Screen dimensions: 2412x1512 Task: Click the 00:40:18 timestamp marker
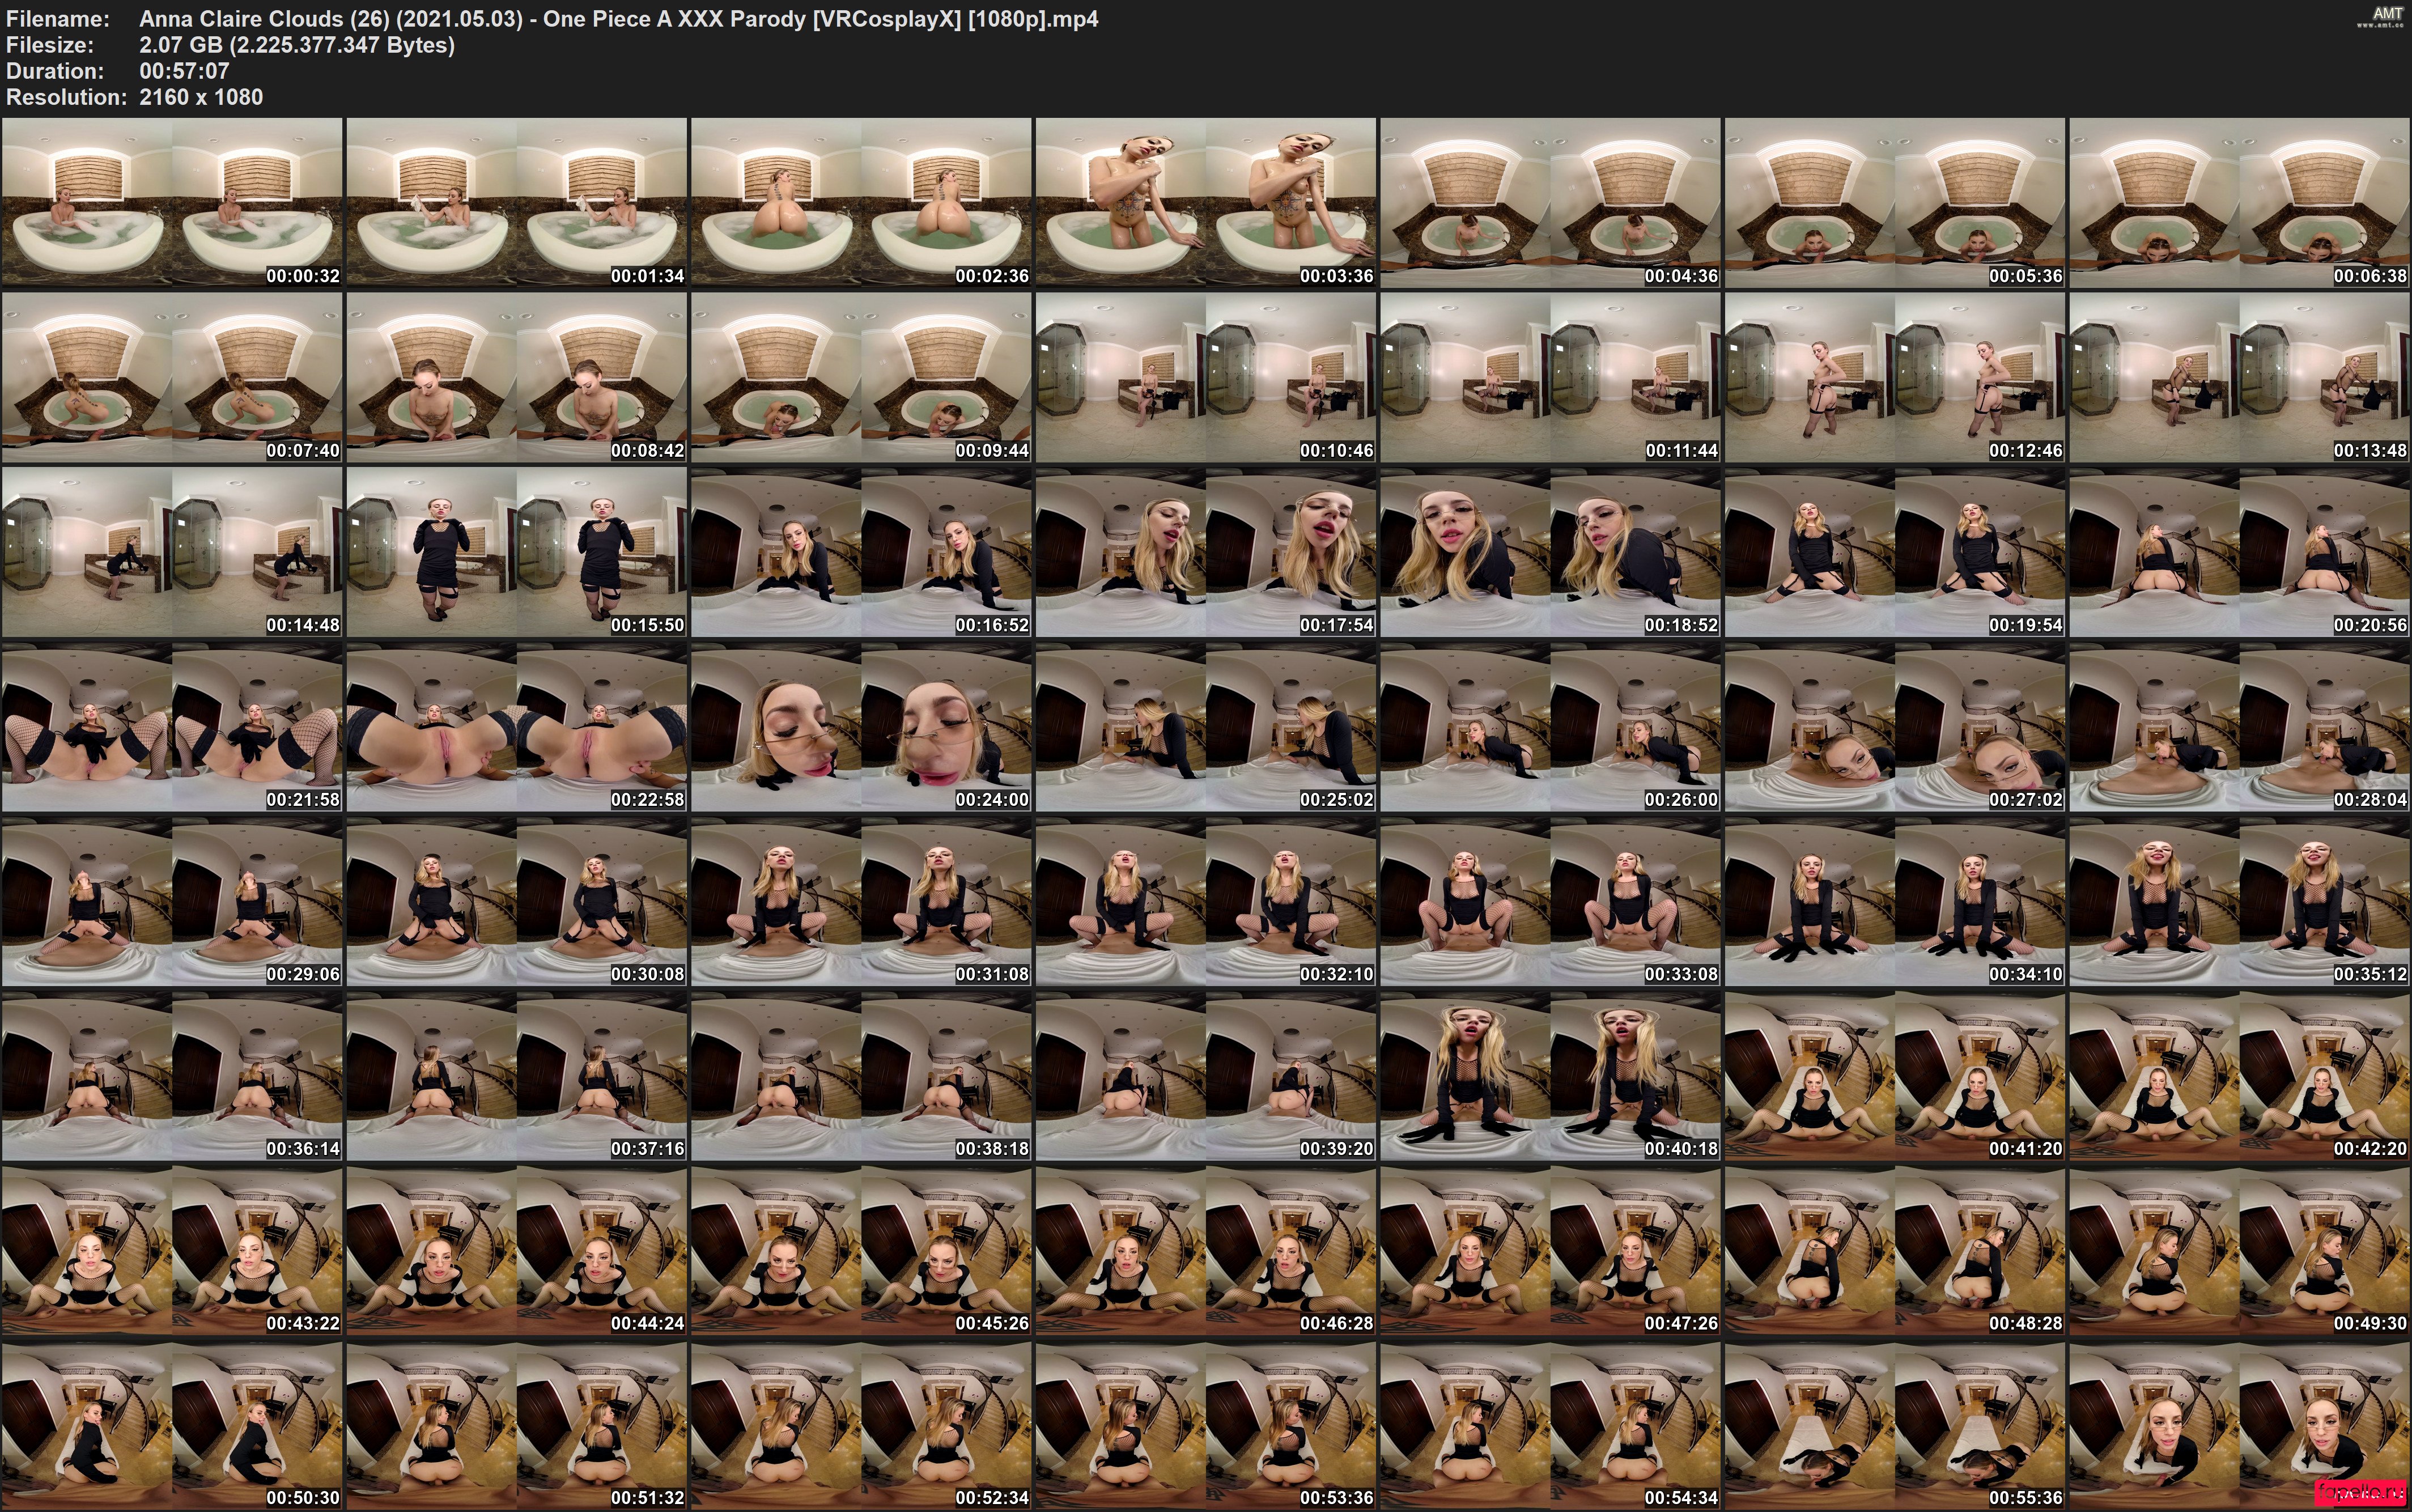[1681, 1149]
